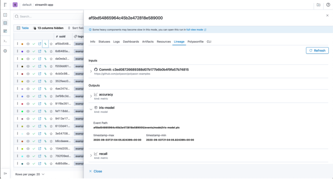Viewport: 333px width, 182px height.
Task: Toggle visibility eye for run 91f8e261
Action: pos(28,104)
